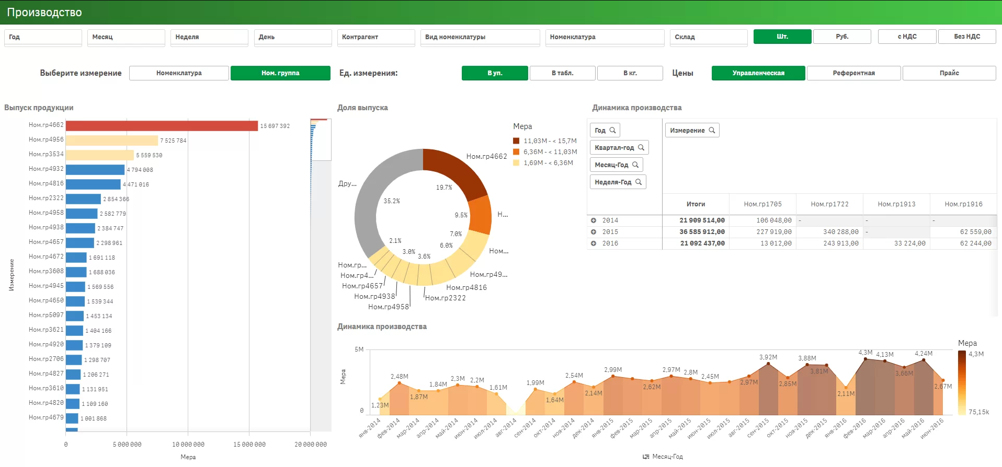Click the Производство sheet title
Viewport: 1002px width, 467px height.
click(44, 13)
